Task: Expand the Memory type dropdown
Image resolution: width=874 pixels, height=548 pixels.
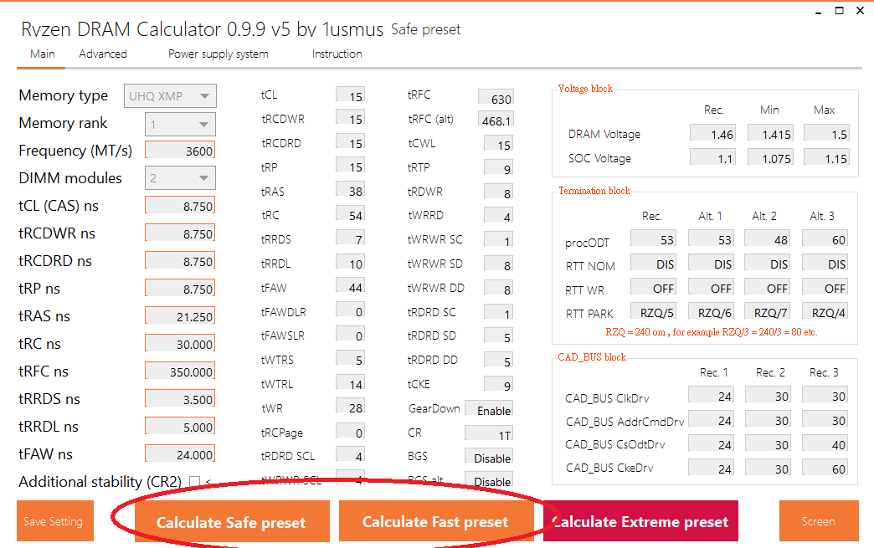Action: 170,96
